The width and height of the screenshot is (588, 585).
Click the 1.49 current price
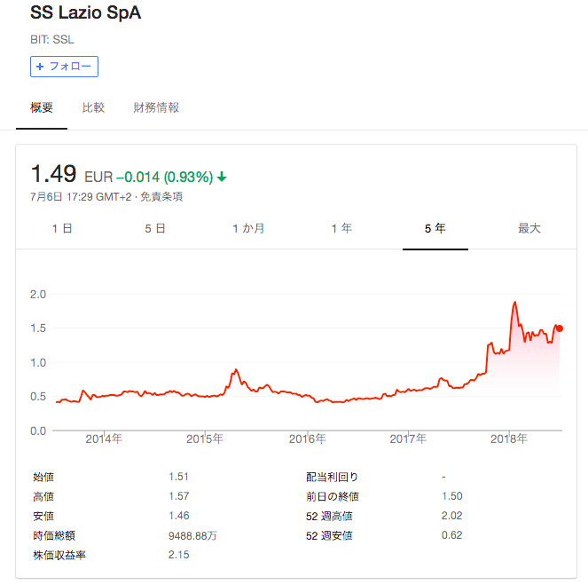coord(53,174)
